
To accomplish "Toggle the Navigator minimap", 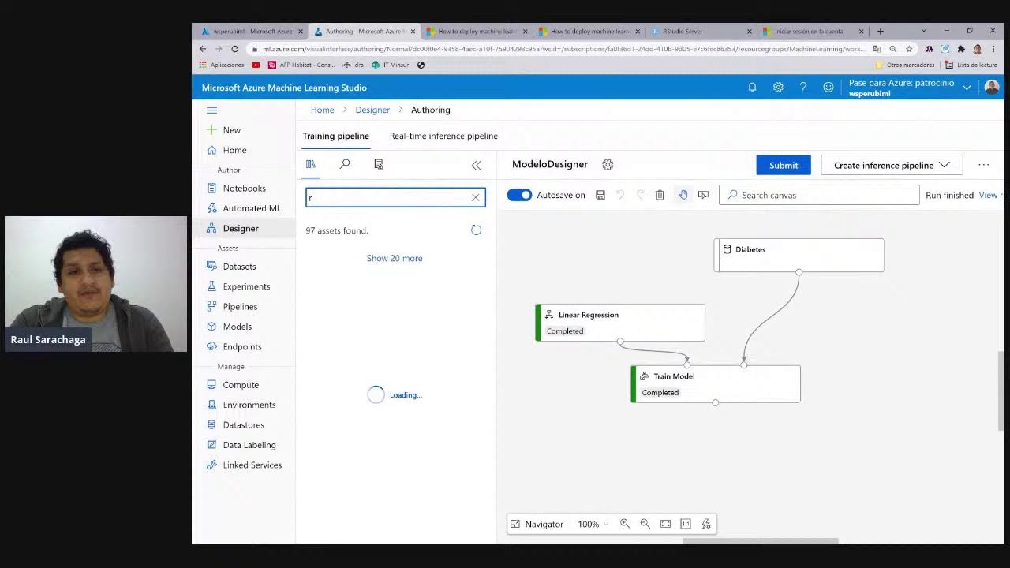I will (537, 524).
